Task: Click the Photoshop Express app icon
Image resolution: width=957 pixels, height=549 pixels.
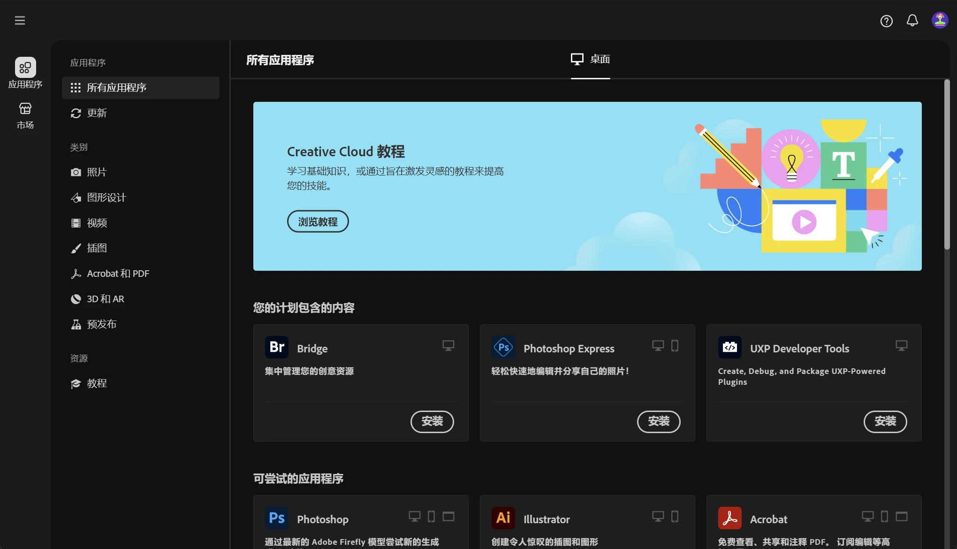Action: click(503, 347)
